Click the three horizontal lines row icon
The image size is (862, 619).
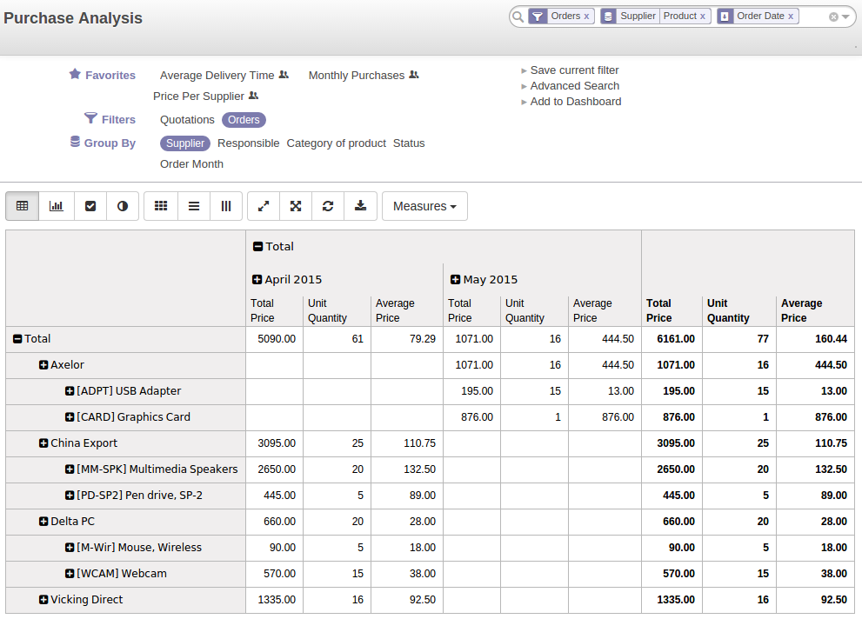point(194,206)
